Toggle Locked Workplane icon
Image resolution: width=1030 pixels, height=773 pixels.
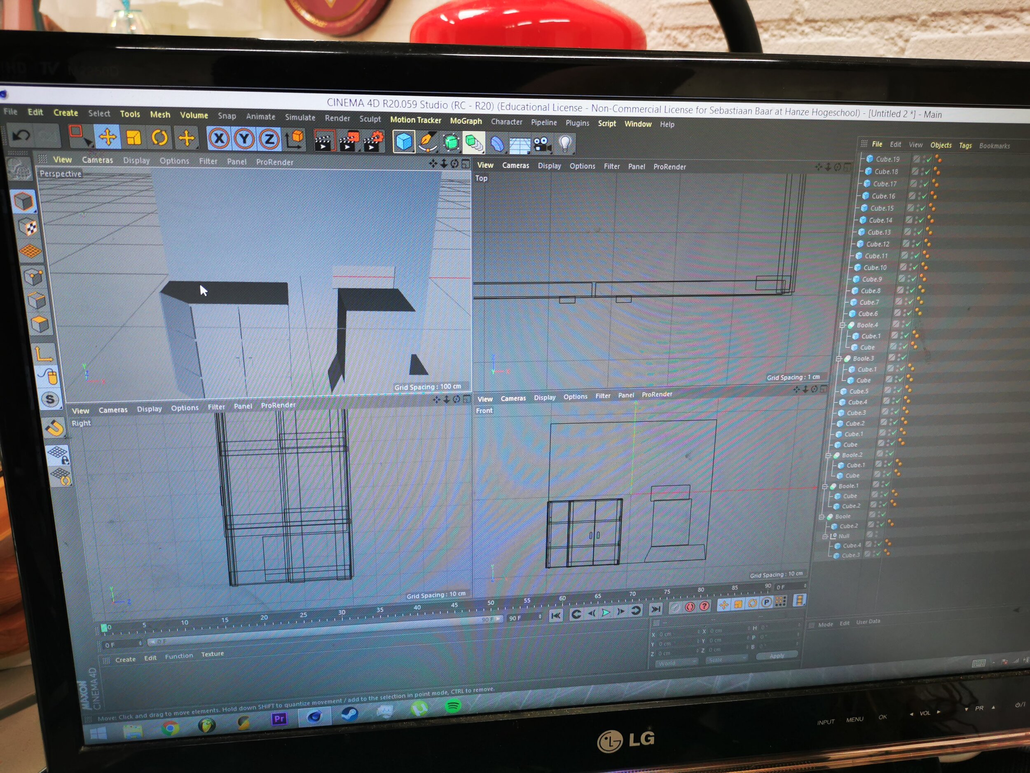pyautogui.click(x=58, y=454)
